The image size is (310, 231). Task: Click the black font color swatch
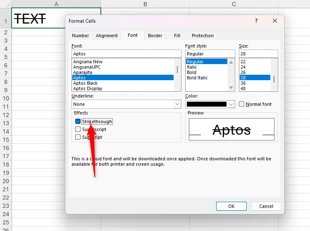[206, 104]
